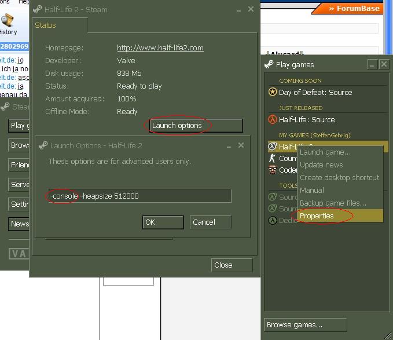
Task: Choose Backup game files... menu entry
Action: tap(340, 203)
